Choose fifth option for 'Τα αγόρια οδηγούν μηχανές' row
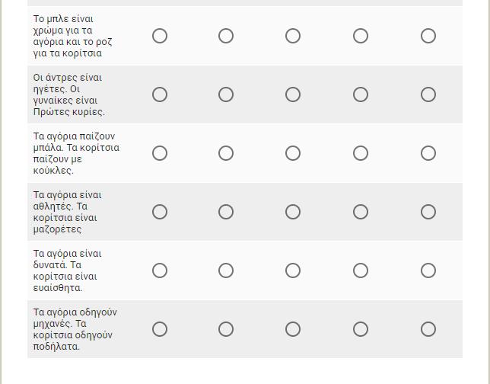The width and height of the screenshot is (490, 384). pyautogui.click(x=428, y=329)
